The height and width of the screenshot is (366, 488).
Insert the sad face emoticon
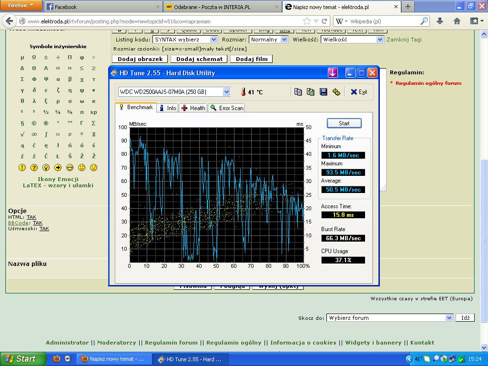93,167
